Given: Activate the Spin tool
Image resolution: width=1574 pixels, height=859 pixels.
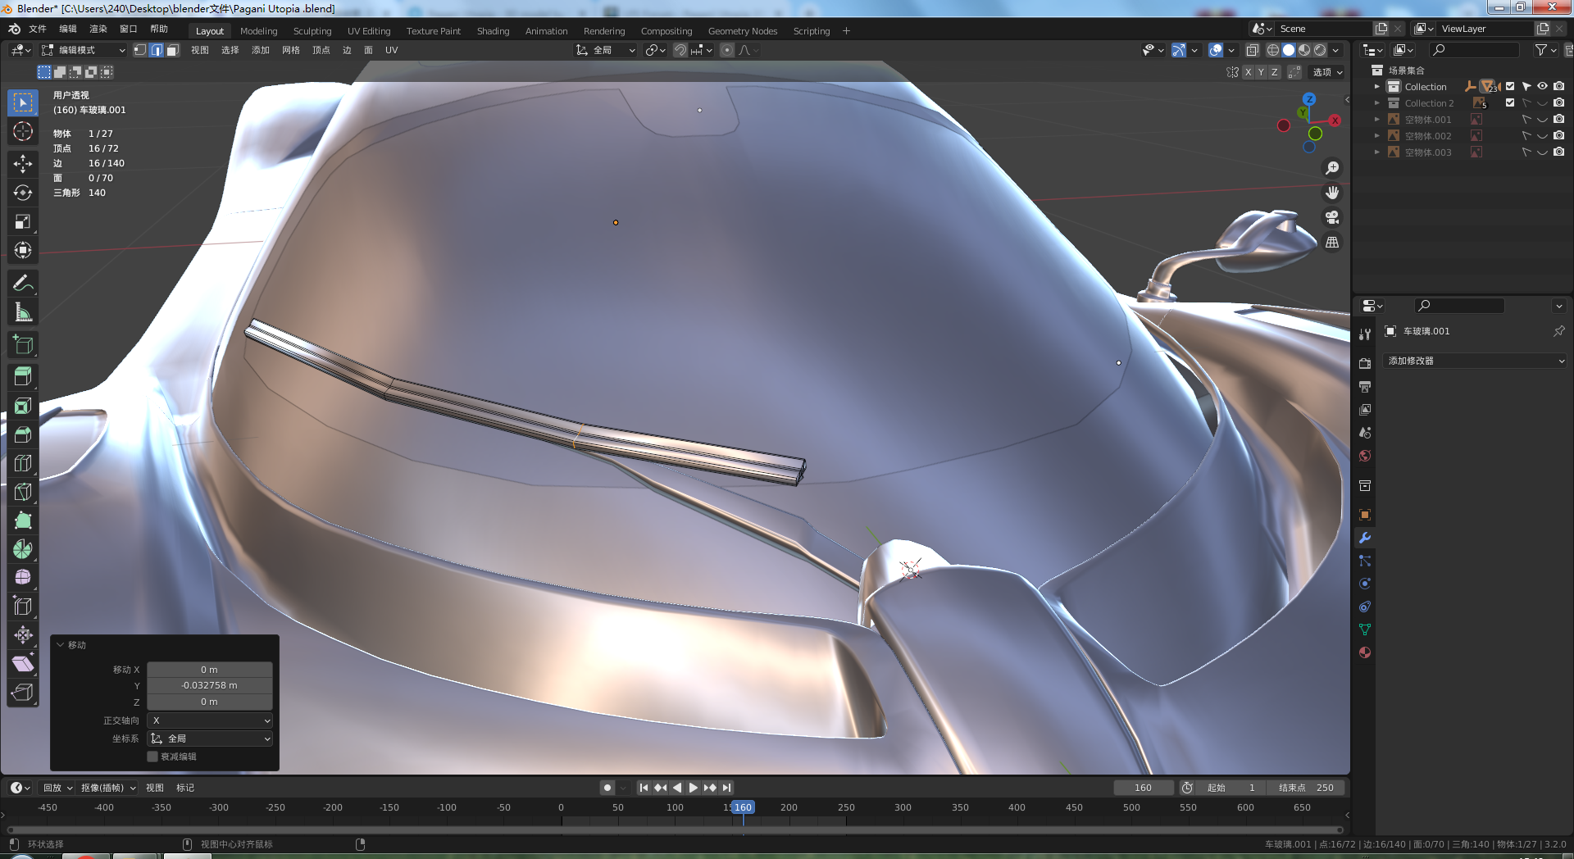Looking at the screenshot, I should pyautogui.click(x=23, y=549).
